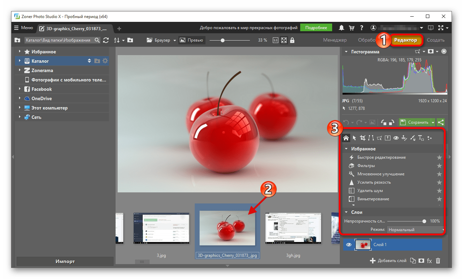The width and height of the screenshot is (463, 279).
Task: Open notifications bell
Action: coord(342,28)
